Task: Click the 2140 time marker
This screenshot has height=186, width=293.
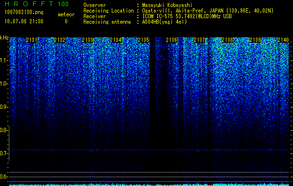Action: 283,40
